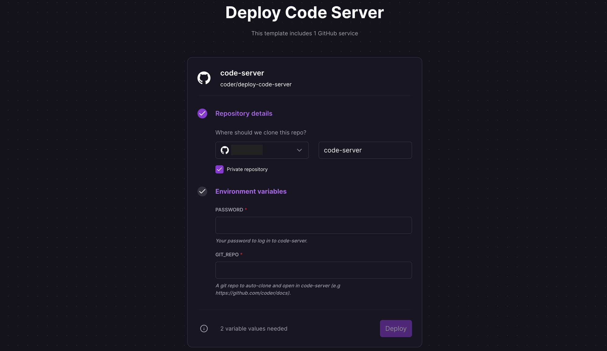Click the red asterisk after the PASSWORD label
The width and height of the screenshot is (607, 351).
pyautogui.click(x=246, y=209)
